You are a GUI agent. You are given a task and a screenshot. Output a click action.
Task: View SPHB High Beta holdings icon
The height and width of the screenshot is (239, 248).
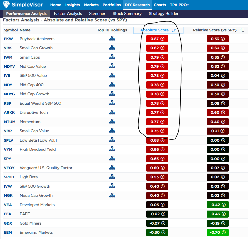coord(112,177)
